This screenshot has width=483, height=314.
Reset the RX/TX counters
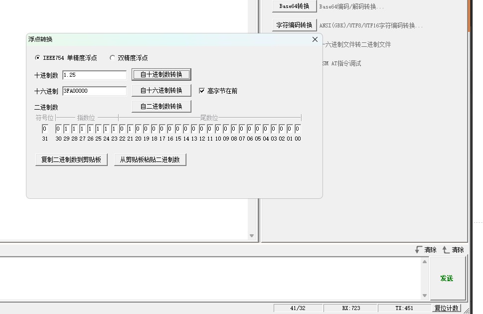pos(446,308)
